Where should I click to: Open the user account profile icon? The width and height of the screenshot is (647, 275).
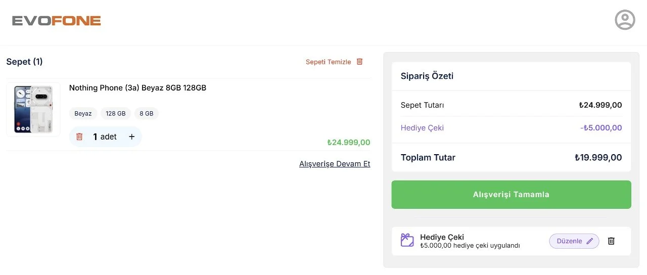pos(625,20)
